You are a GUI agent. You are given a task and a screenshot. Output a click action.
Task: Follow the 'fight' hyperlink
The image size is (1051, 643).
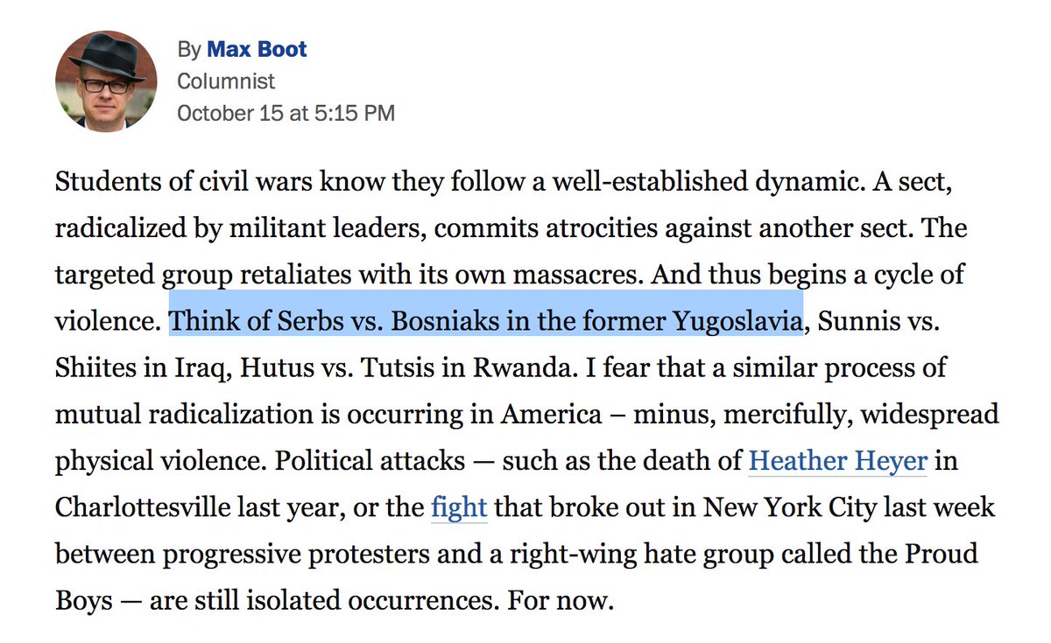(x=459, y=507)
